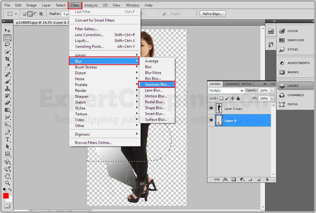
Task: Add a layer mask from Layers panel
Action: coord(233,179)
